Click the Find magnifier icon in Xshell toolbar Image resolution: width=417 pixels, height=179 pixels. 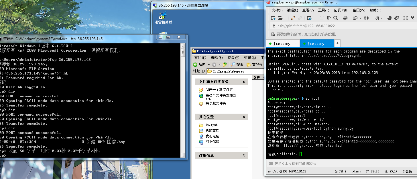tap(336, 18)
